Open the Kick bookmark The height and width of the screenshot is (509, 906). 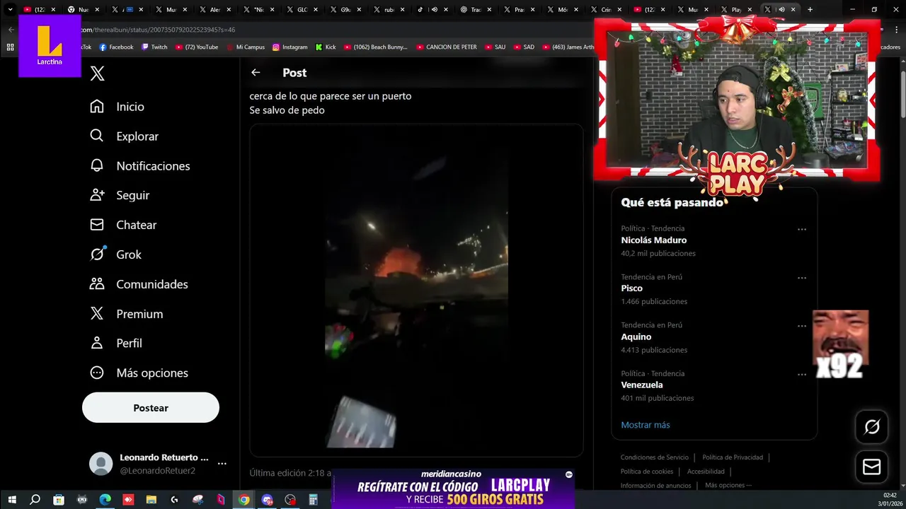[x=326, y=47]
